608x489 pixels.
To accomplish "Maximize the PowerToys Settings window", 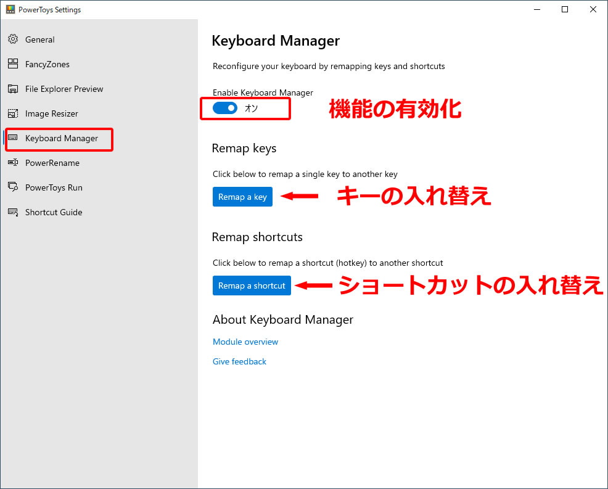I will click(565, 9).
